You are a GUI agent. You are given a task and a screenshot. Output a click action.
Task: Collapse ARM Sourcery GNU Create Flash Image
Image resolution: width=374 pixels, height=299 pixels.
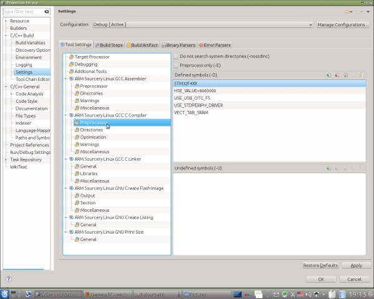66,188
